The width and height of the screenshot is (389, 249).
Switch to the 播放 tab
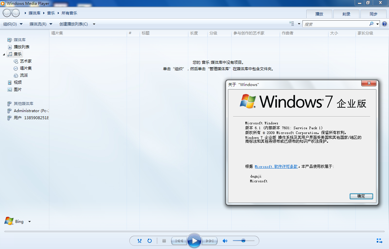point(319,14)
